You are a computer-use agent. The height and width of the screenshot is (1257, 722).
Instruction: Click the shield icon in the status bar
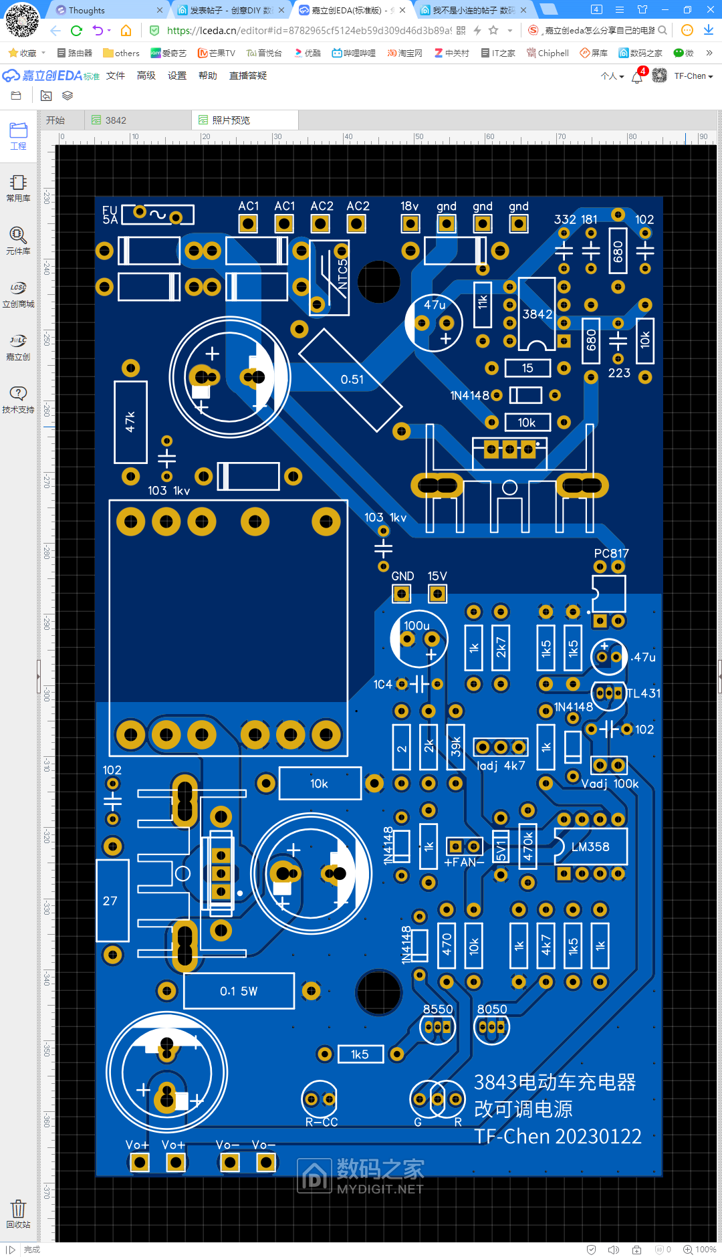[591, 1250]
